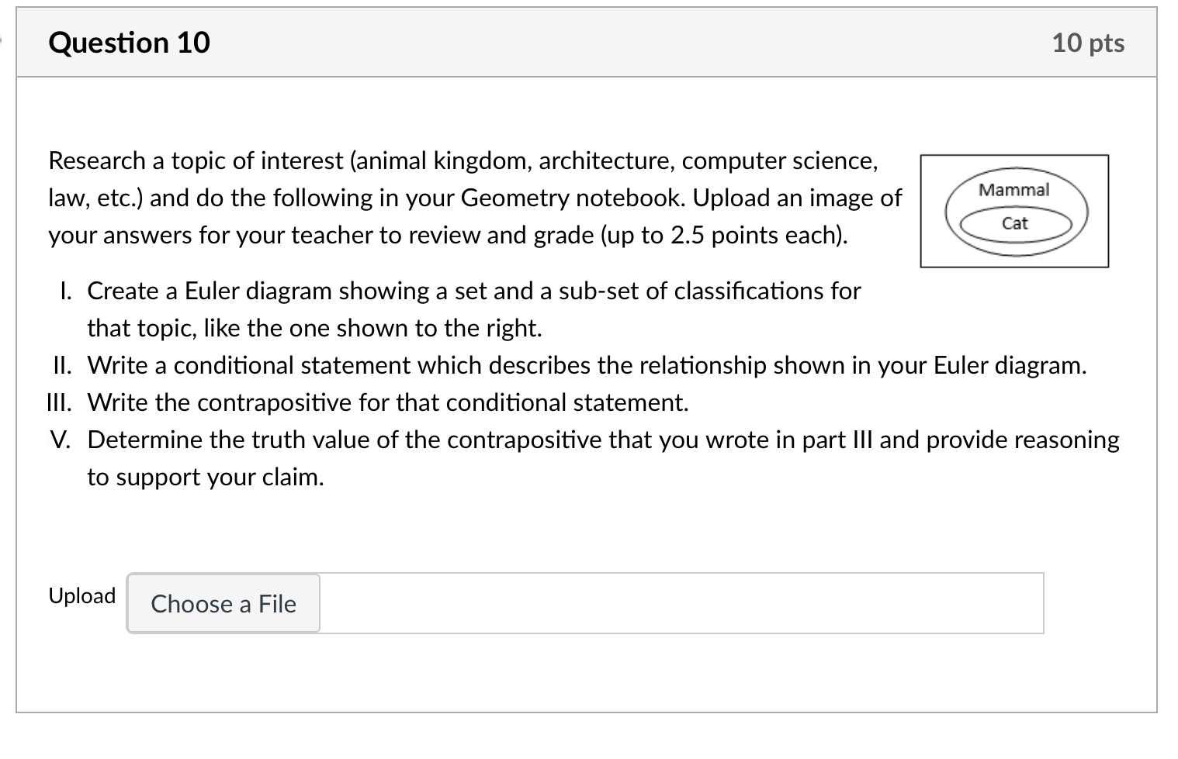Click the 'your answers for your teacher' line
The width and height of the screenshot is (1178, 759).
(448, 235)
